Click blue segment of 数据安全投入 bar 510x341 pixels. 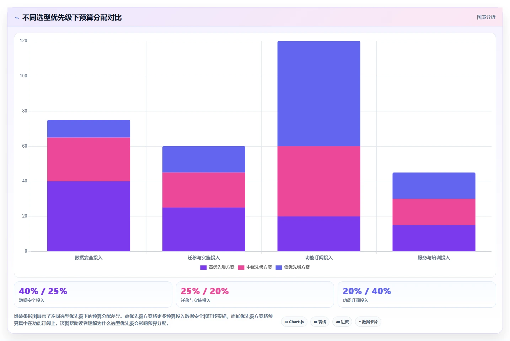click(x=88, y=129)
